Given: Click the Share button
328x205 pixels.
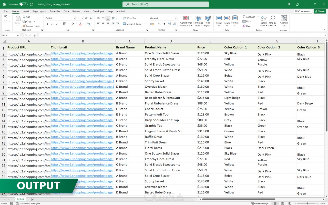Looking at the screenshot, I should click(320, 11).
